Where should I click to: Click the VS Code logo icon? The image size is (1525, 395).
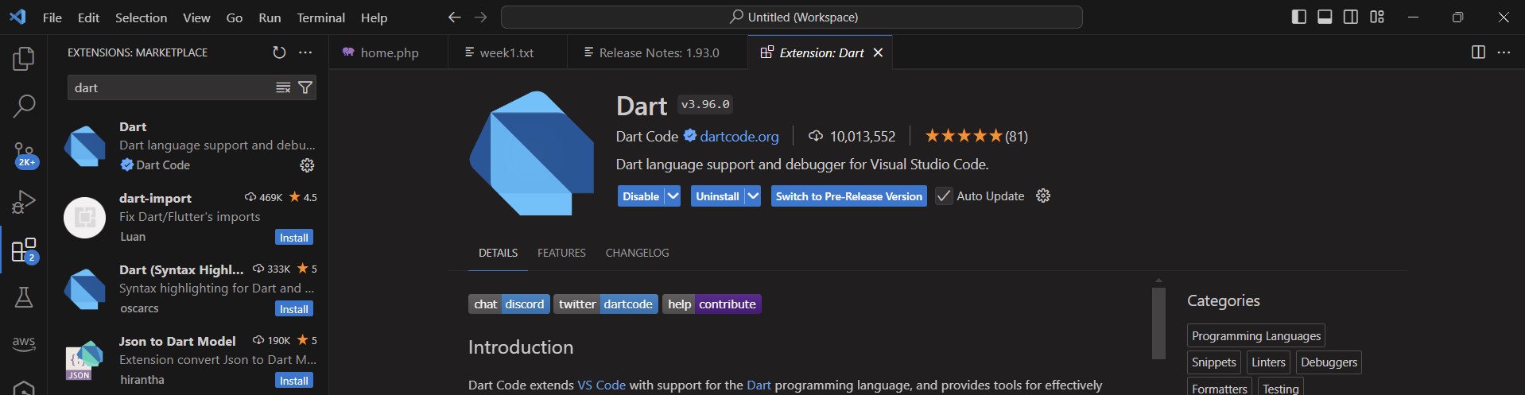click(17, 17)
